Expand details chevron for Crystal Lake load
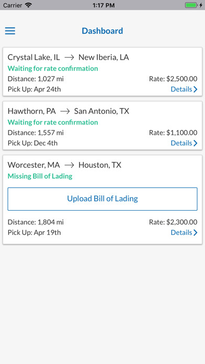Image resolution: width=205 pixels, height=364 pixels. (195, 89)
